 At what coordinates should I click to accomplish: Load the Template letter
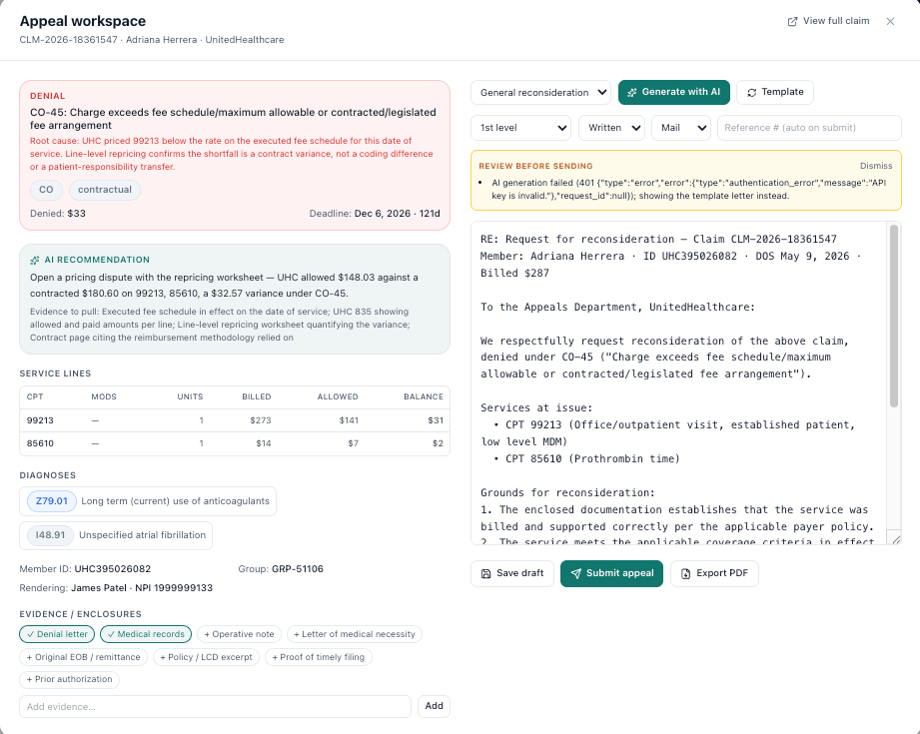coord(775,92)
